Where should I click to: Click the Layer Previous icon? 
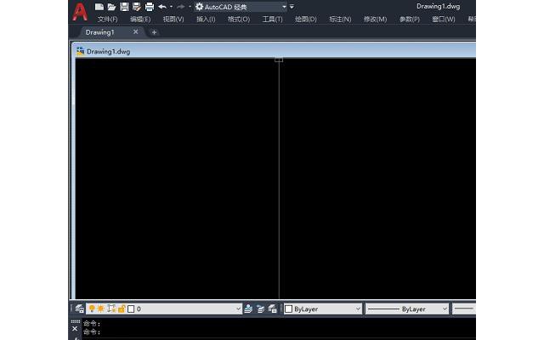[x=260, y=309]
